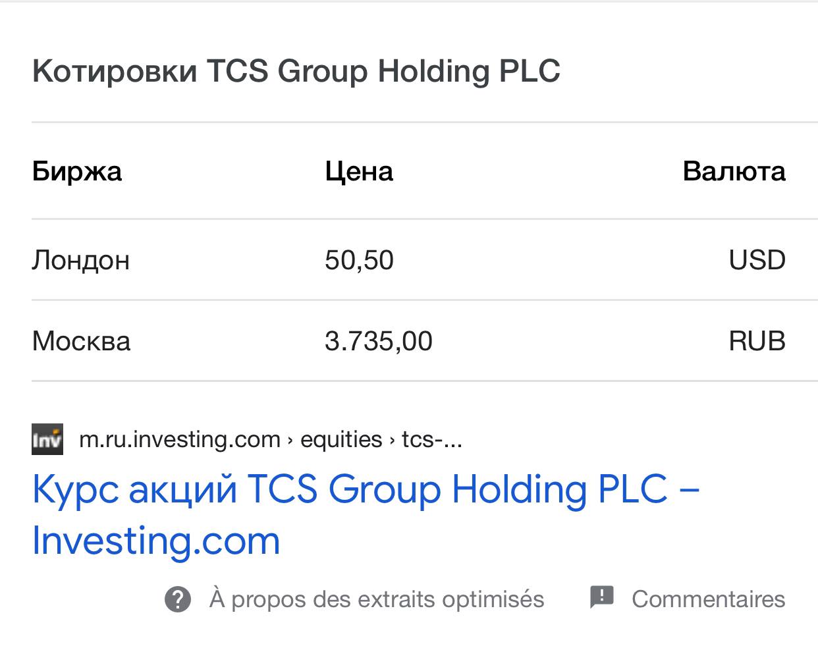Open À propos des extraits optimisés
This screenshot has height=646, width=818.
[377, 599]
